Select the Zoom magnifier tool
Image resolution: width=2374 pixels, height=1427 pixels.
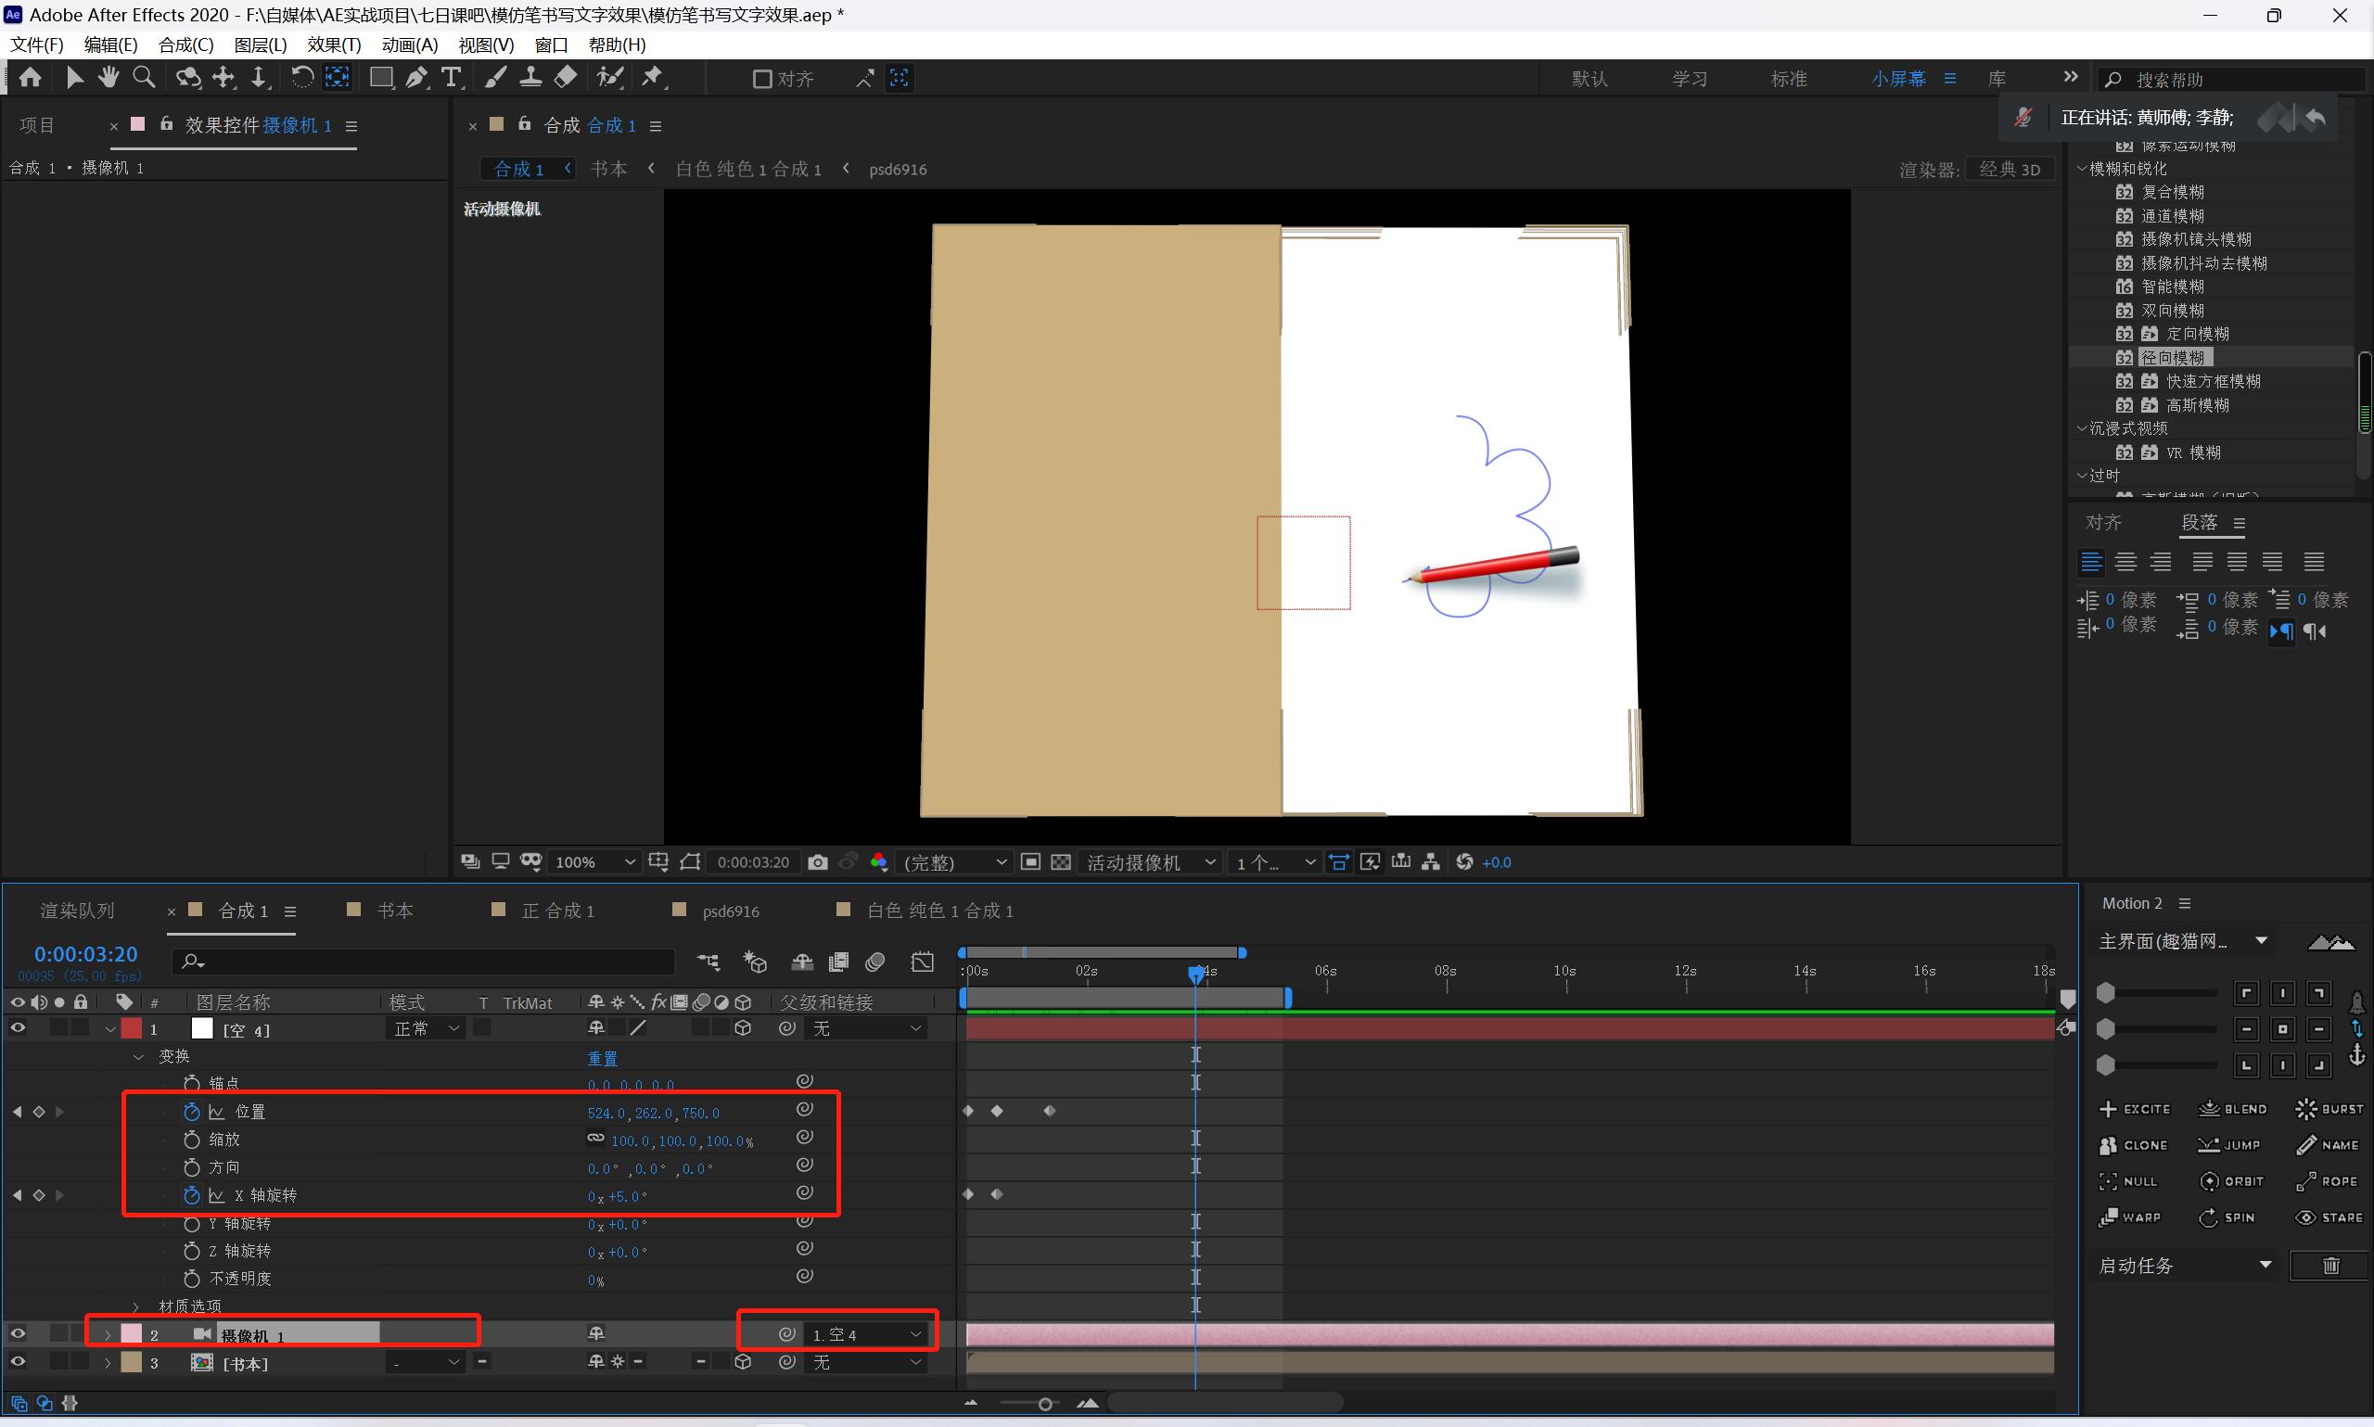pos(143,78)
